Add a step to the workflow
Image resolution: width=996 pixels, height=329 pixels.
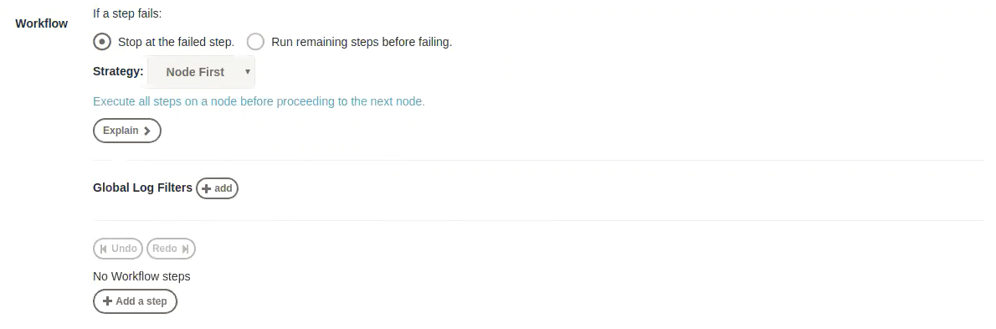coord(135,301)
